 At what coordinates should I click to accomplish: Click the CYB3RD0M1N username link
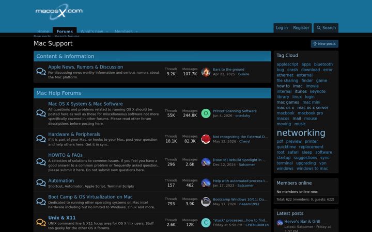[257, 225]
